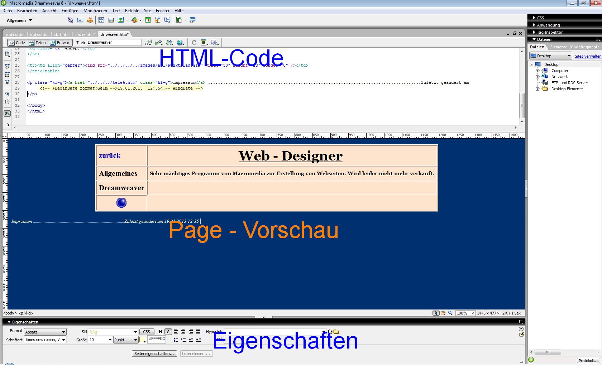
Task: Click the E-Mail link icon
Action: click(x=80, y=20)
